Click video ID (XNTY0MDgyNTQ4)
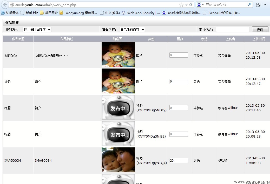The width and height of the screenshot is (270, 184). click(152, 163)
